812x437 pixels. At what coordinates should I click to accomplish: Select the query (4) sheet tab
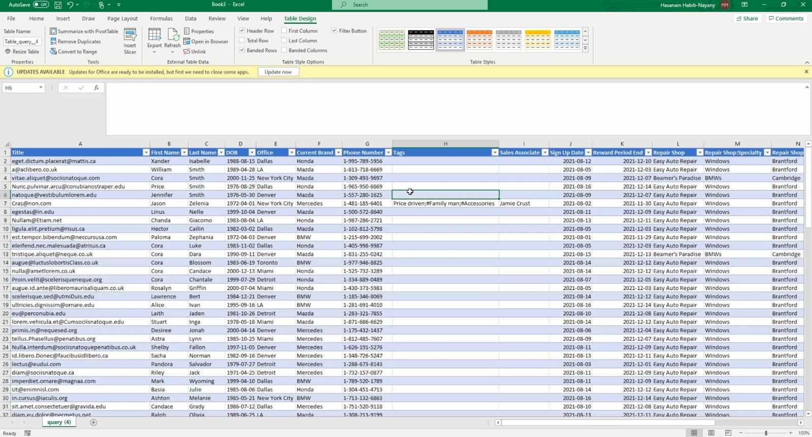(x=59, y=422)
